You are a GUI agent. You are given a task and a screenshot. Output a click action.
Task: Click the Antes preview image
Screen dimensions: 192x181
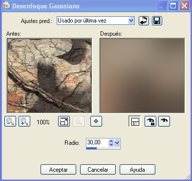pos(49,75)
